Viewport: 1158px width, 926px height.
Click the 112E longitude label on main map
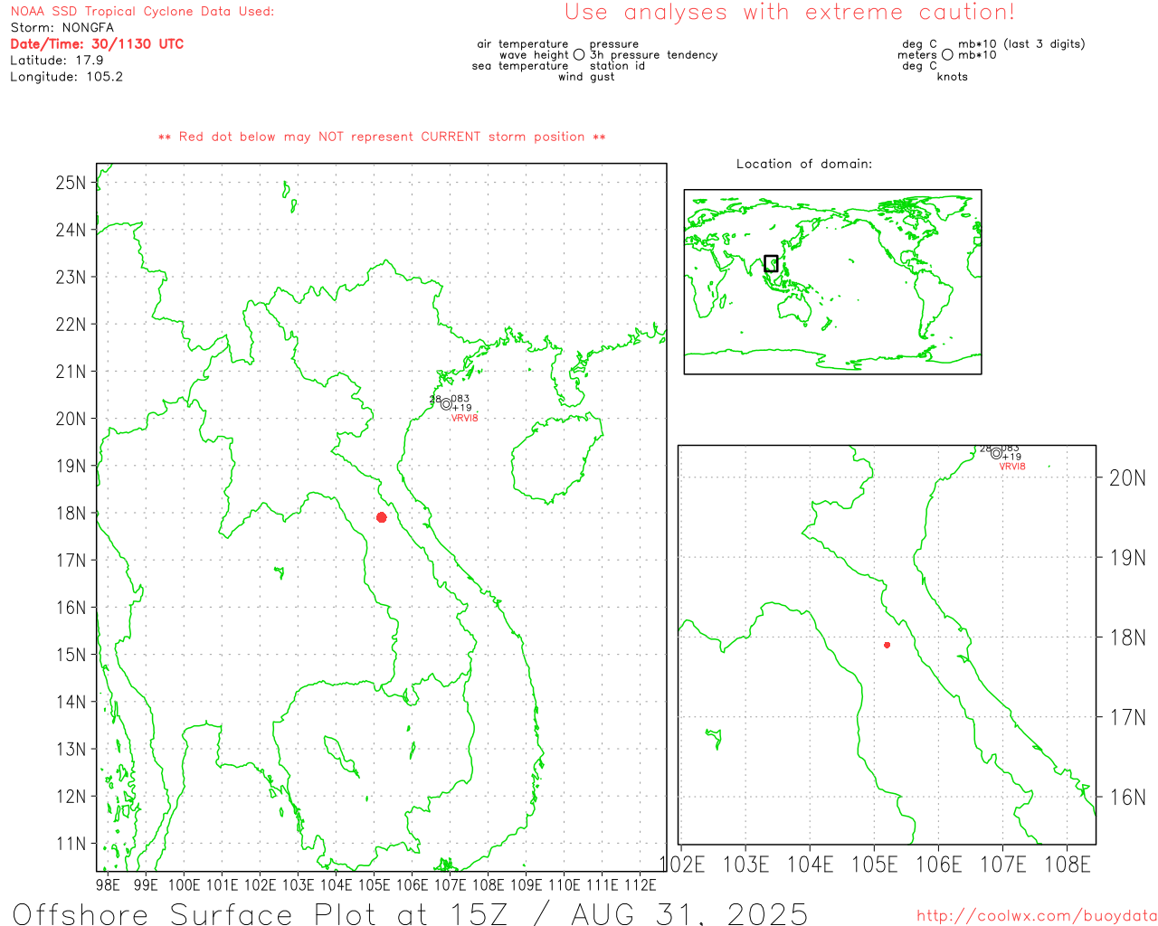coord(641,884)
